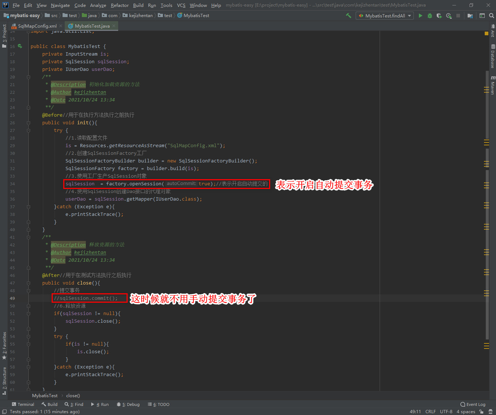Open the MybatisTest.findAll run configuration dropdown
This screenshot has height=415, width=496.
click(x=384, y=16)
